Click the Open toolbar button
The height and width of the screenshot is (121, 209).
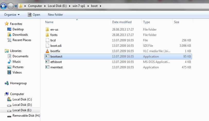point(34,15)
